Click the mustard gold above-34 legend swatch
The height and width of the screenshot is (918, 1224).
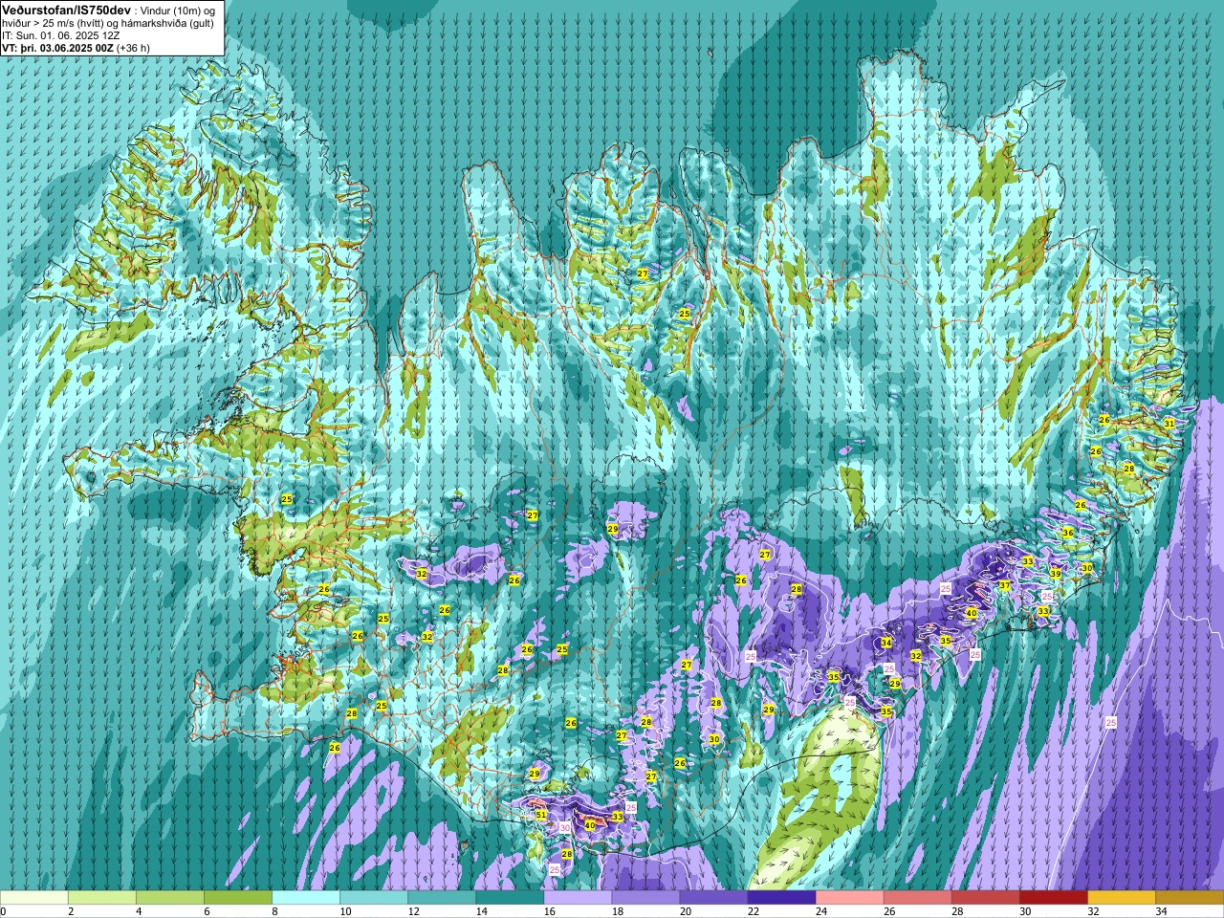1189,898
